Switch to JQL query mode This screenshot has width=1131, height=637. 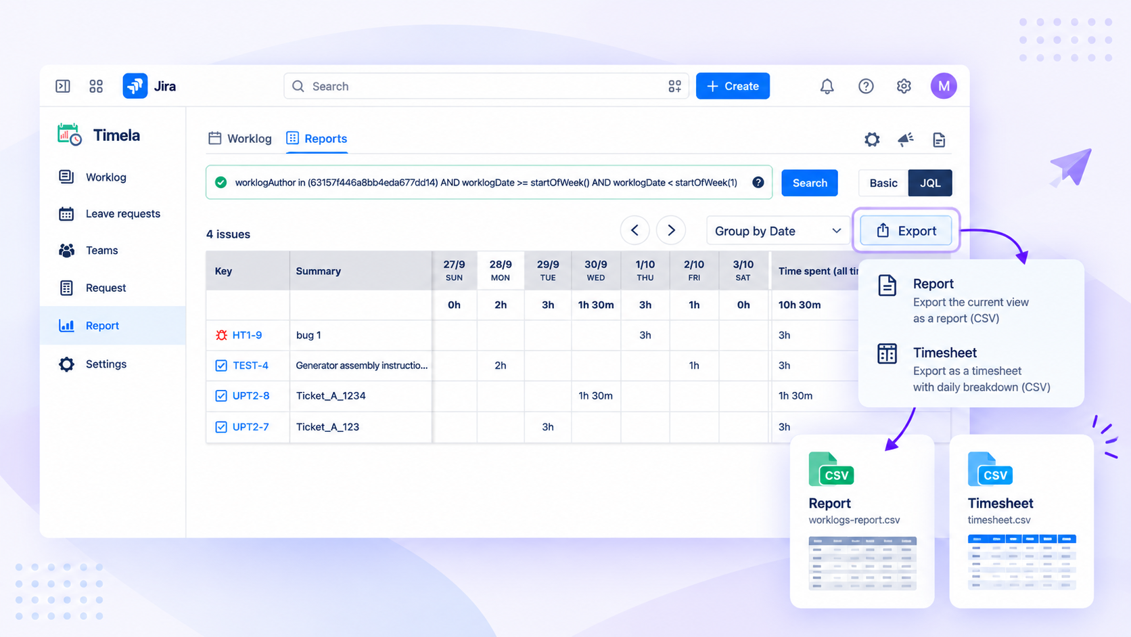(930, 183)
